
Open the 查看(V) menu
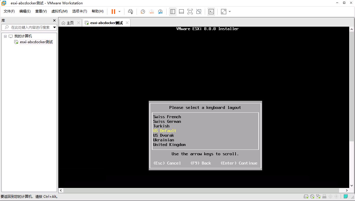click(41, 11)
